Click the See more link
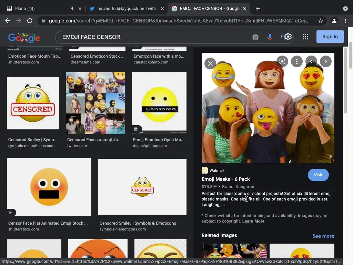This screenshot has height=265, width=353. point(323,236)
